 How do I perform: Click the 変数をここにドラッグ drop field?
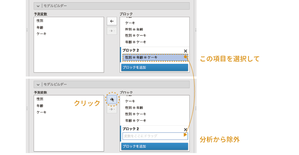(x=155, y=136)
